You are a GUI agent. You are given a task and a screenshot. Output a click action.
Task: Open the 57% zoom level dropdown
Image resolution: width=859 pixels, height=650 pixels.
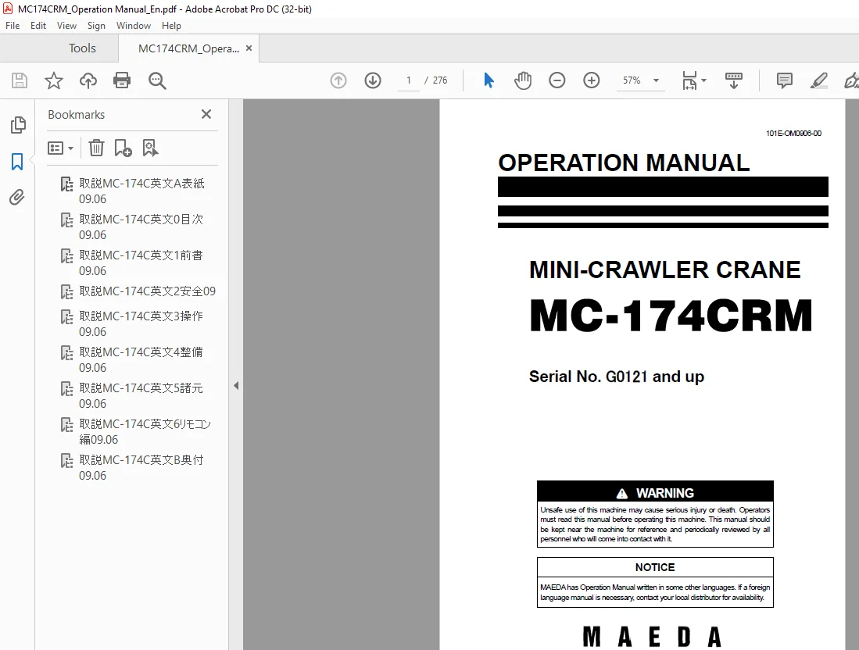tap(640, 80)
